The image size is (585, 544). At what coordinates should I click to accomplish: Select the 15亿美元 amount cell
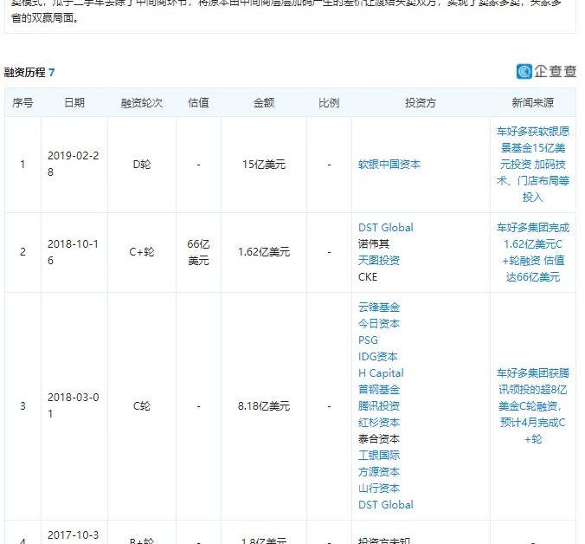(264, 165)
